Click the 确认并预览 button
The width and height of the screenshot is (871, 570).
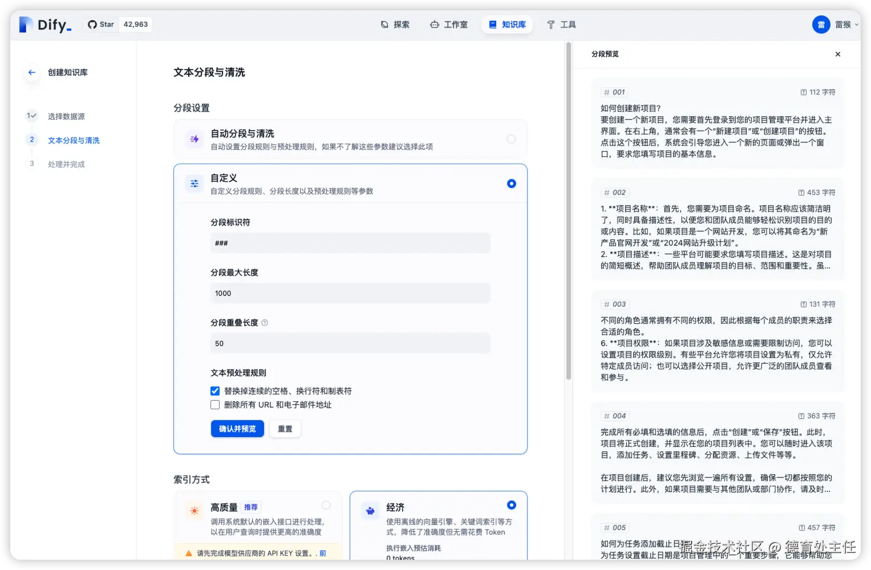tap(237, 429)
